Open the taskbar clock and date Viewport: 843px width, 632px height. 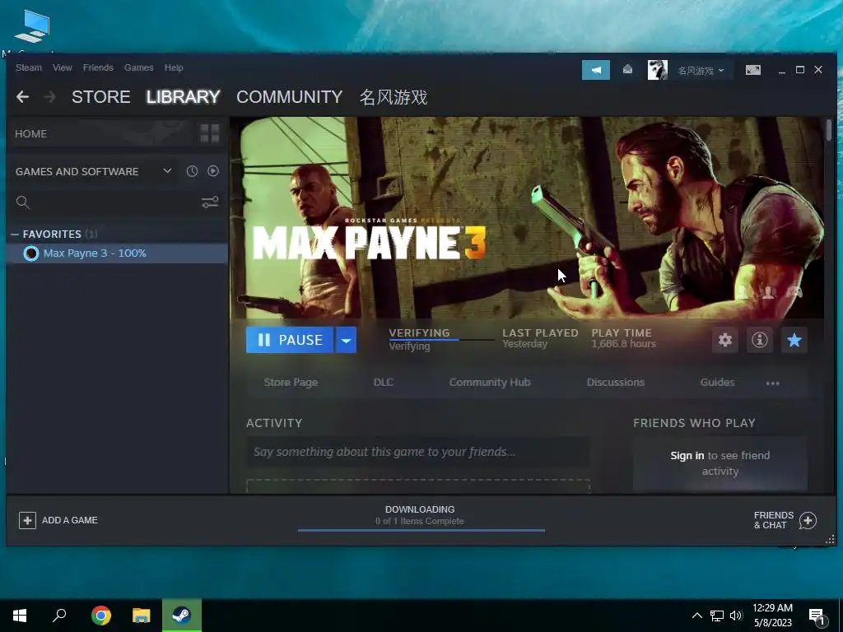click(772, 616)
